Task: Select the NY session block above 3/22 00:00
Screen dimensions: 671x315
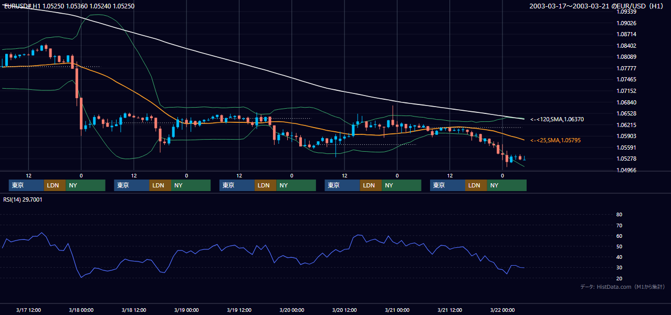Action: point(507,185)
